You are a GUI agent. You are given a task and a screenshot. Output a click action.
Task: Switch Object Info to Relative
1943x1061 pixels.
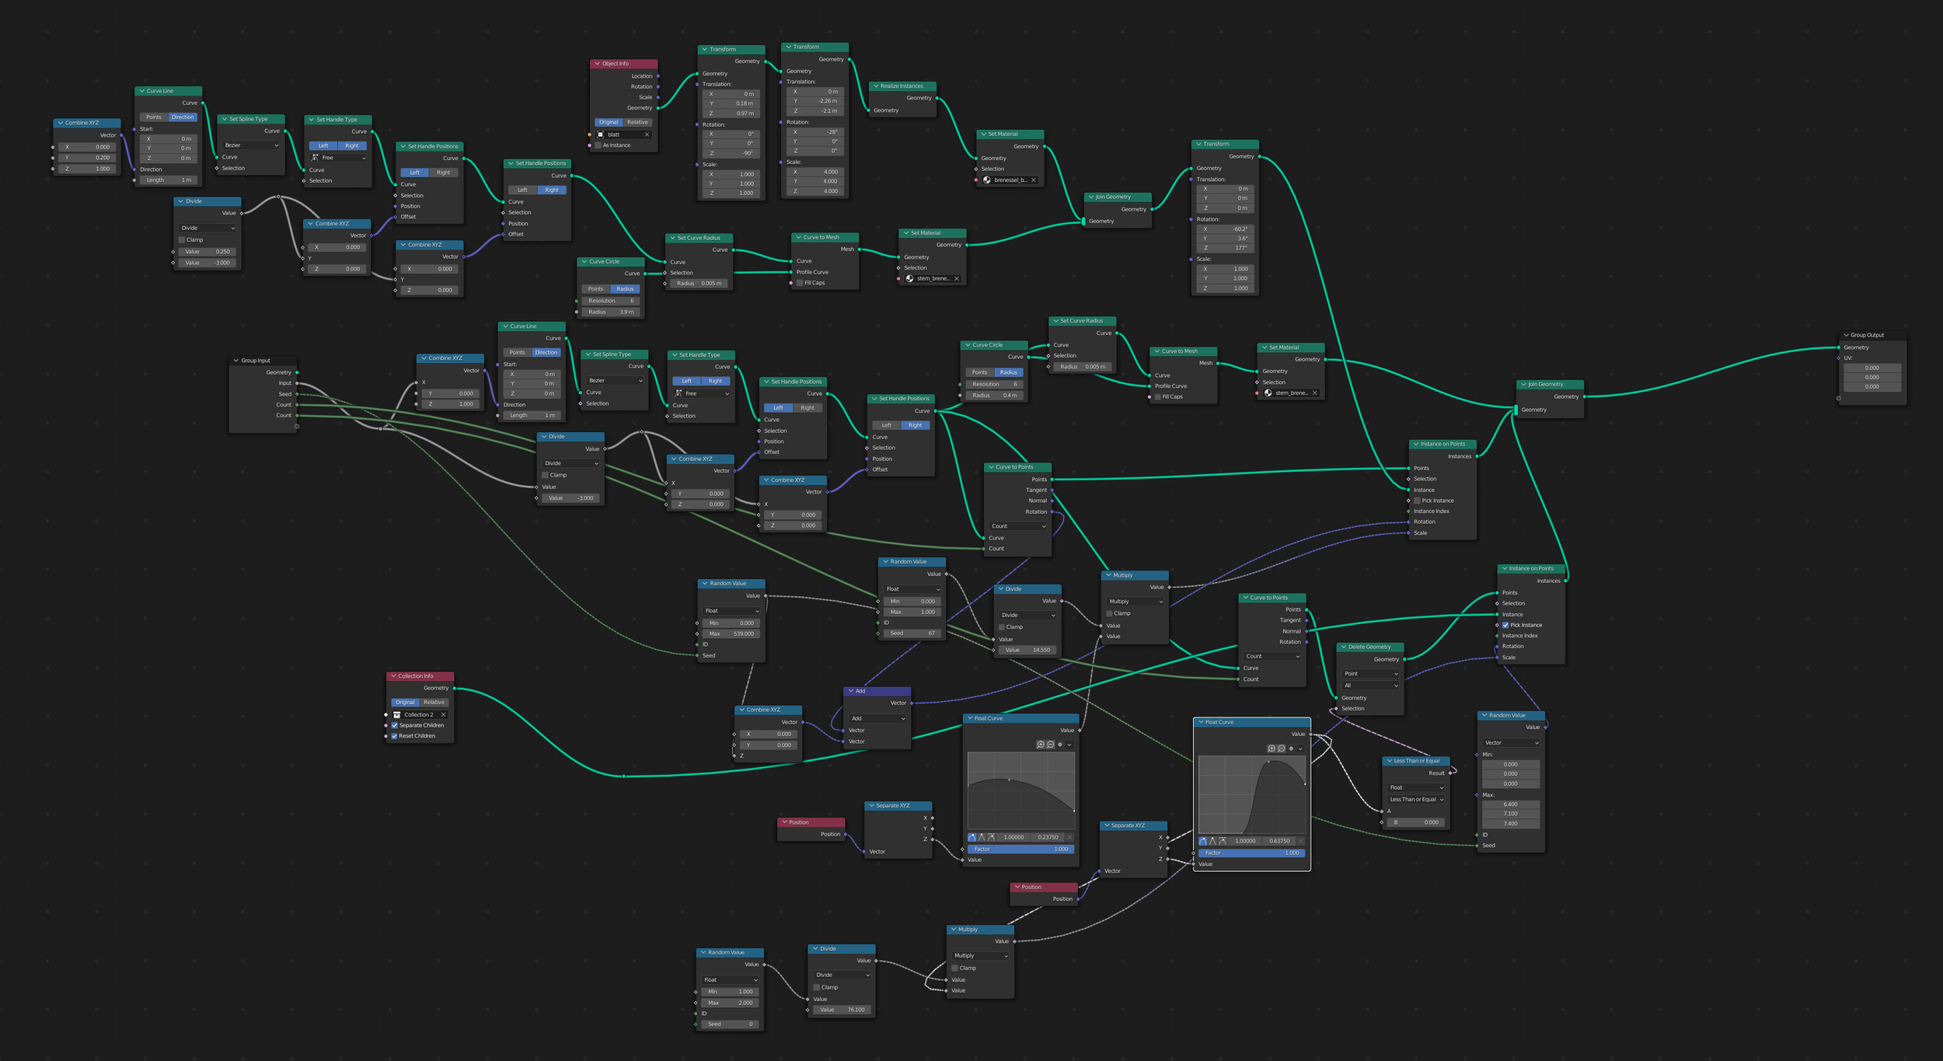[x=637, y=122]
